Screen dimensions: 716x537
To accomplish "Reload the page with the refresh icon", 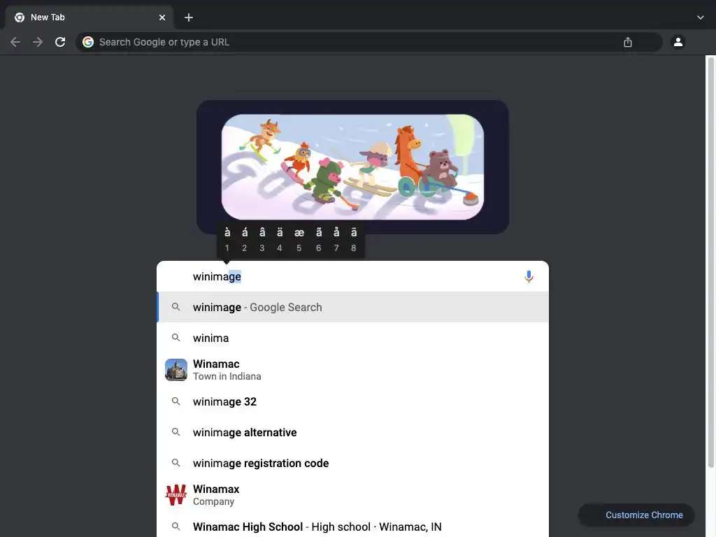I will pyautogui.click(x=60, y=42).
